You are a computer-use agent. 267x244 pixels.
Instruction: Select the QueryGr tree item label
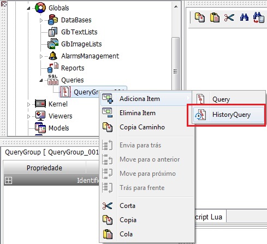click(86, 92)
